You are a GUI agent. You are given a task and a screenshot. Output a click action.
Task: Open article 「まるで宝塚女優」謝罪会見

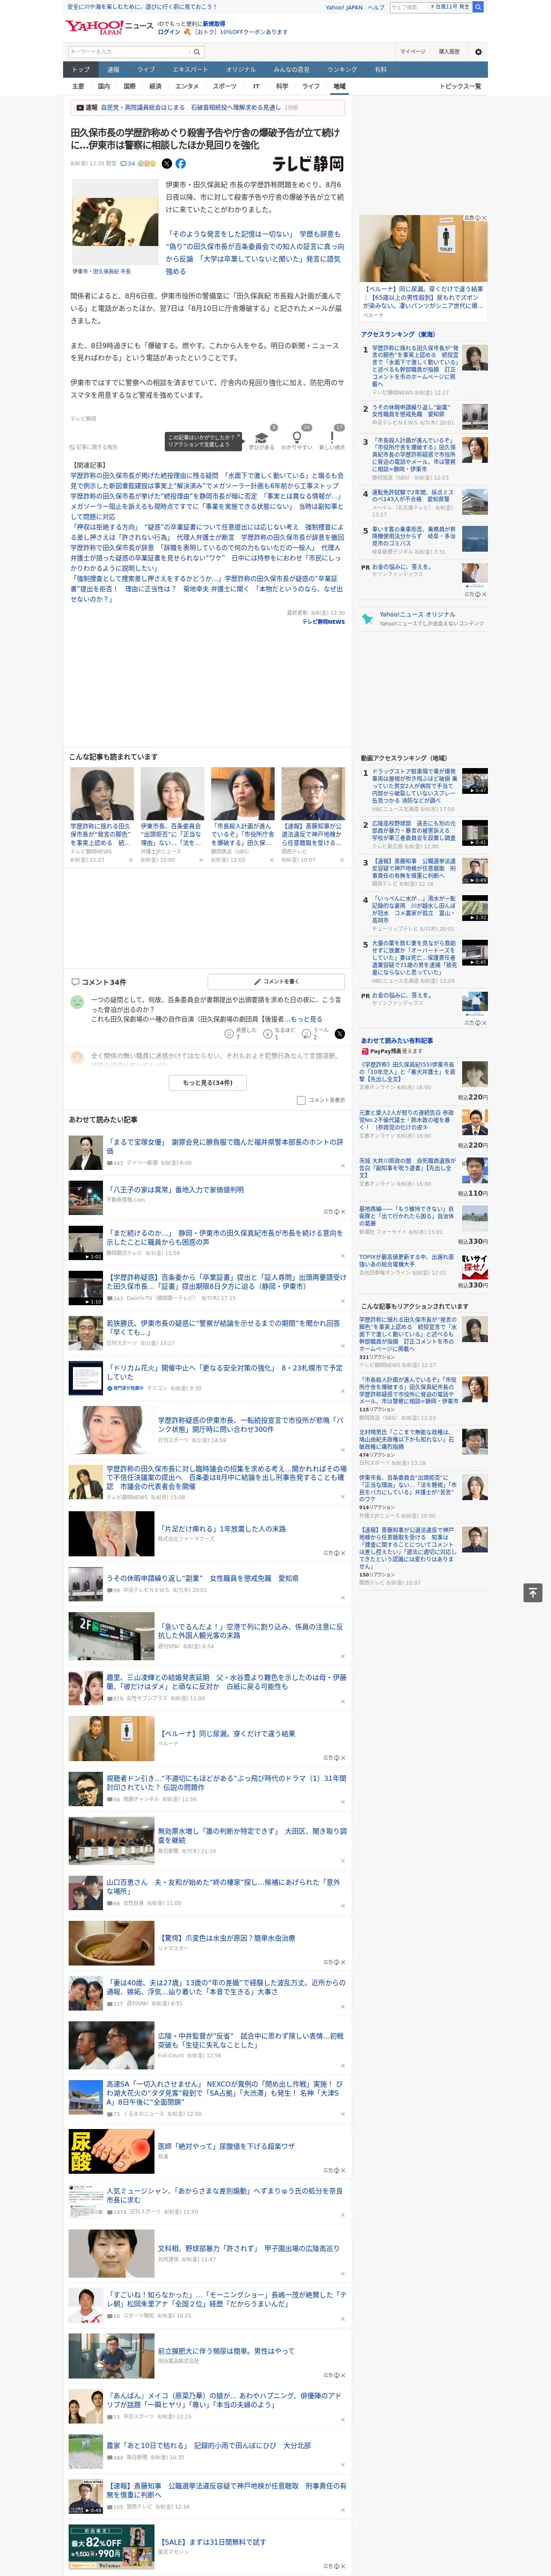225,1145
